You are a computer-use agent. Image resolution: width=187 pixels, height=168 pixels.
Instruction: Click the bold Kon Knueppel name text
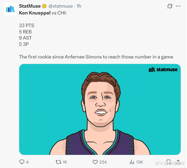click(35, 12)
